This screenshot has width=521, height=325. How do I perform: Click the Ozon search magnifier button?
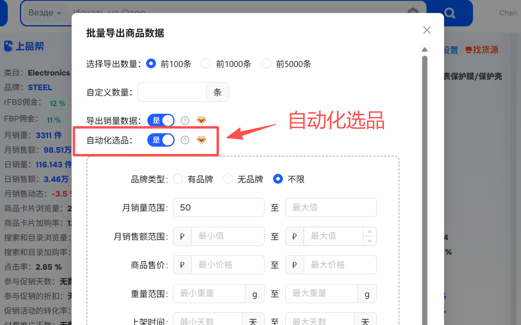click(x=449, y=13)
